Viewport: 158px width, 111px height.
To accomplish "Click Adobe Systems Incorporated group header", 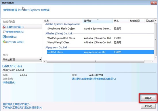I will click(x=62, y=24).
